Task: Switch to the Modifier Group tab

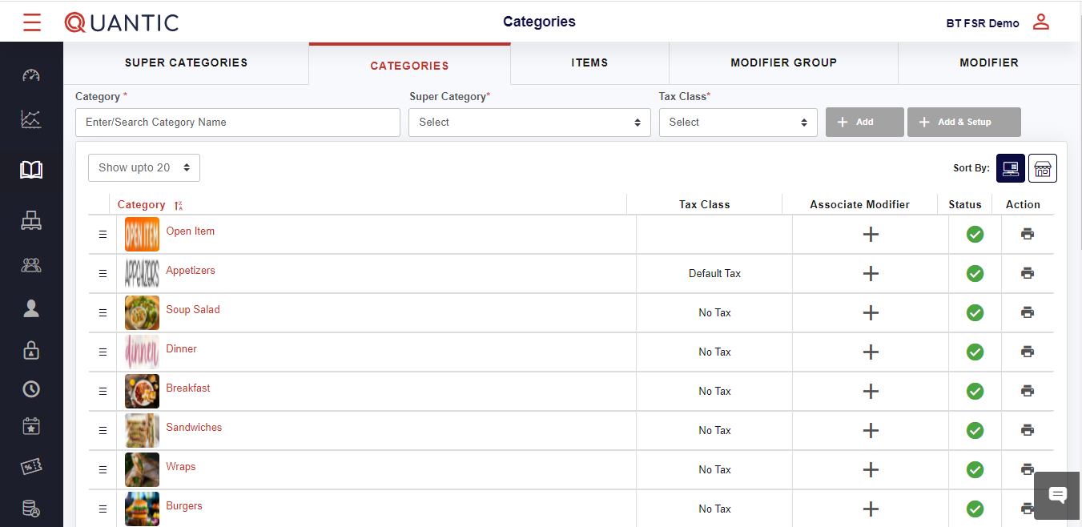Action: [x=783, y=62]
